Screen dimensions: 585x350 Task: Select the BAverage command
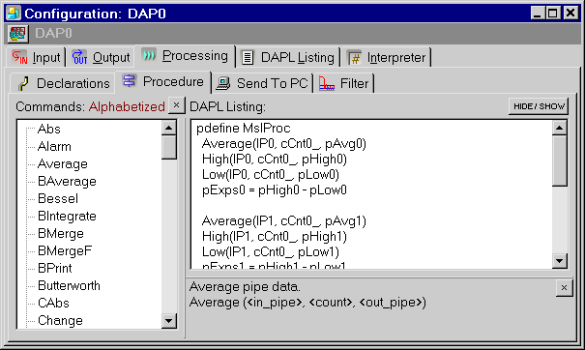click(x=67, y=182)
